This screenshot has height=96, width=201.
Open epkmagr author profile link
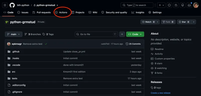(17, 44)
